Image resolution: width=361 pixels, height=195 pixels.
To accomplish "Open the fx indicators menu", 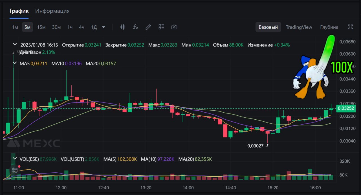I will [x=135, y=27].
